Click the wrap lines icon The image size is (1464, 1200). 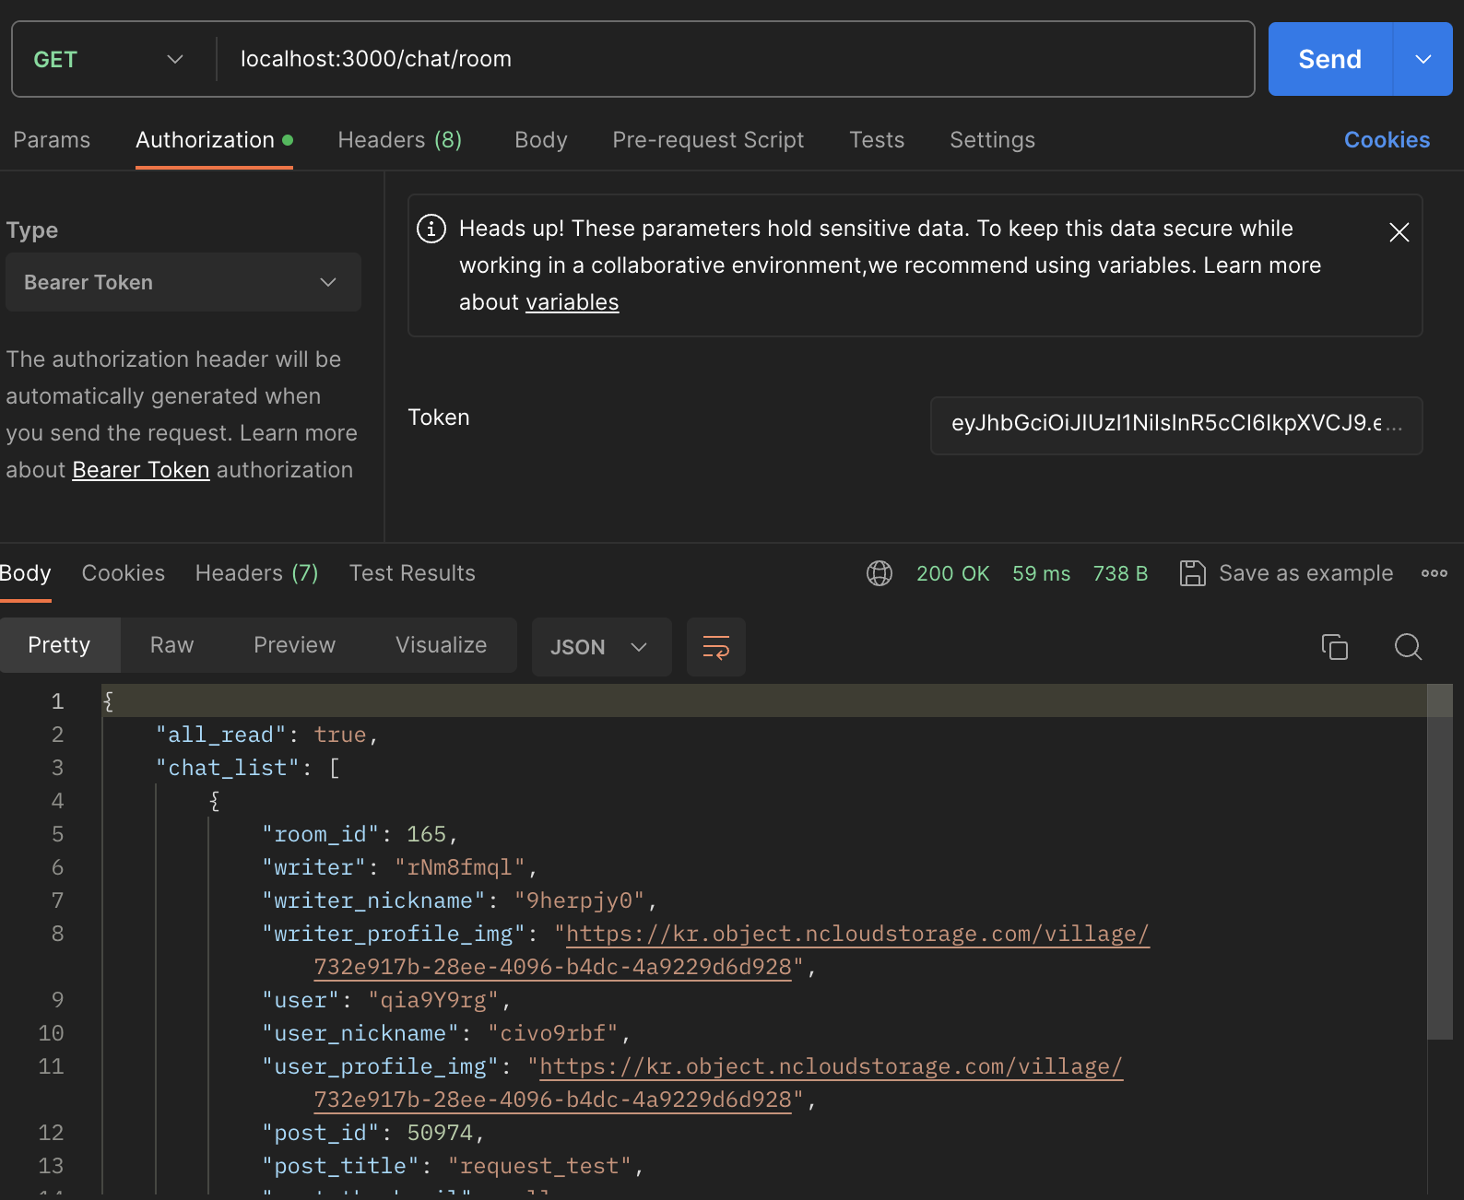coord(715,647)
